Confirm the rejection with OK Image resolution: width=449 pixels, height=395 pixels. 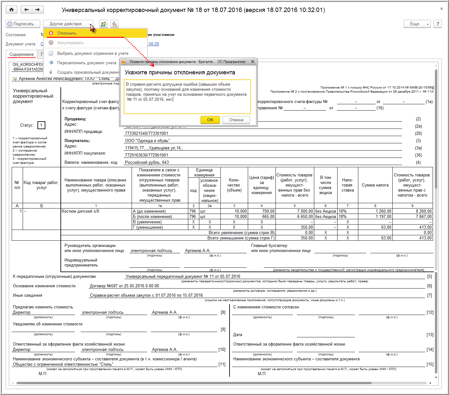click(210, 120)
